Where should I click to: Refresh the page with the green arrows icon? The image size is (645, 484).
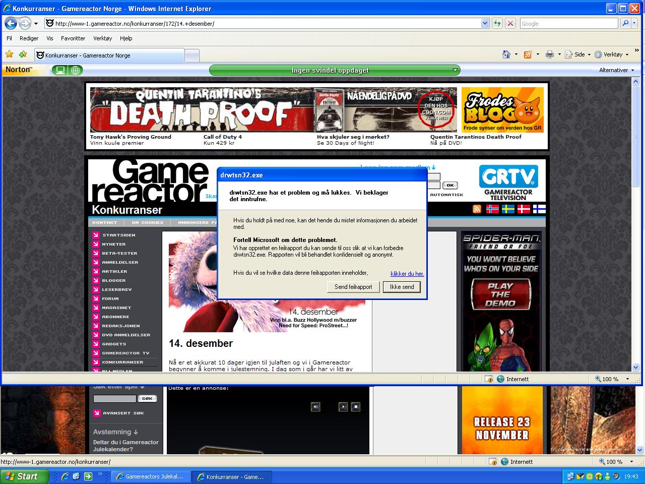(x=497, y=23)
